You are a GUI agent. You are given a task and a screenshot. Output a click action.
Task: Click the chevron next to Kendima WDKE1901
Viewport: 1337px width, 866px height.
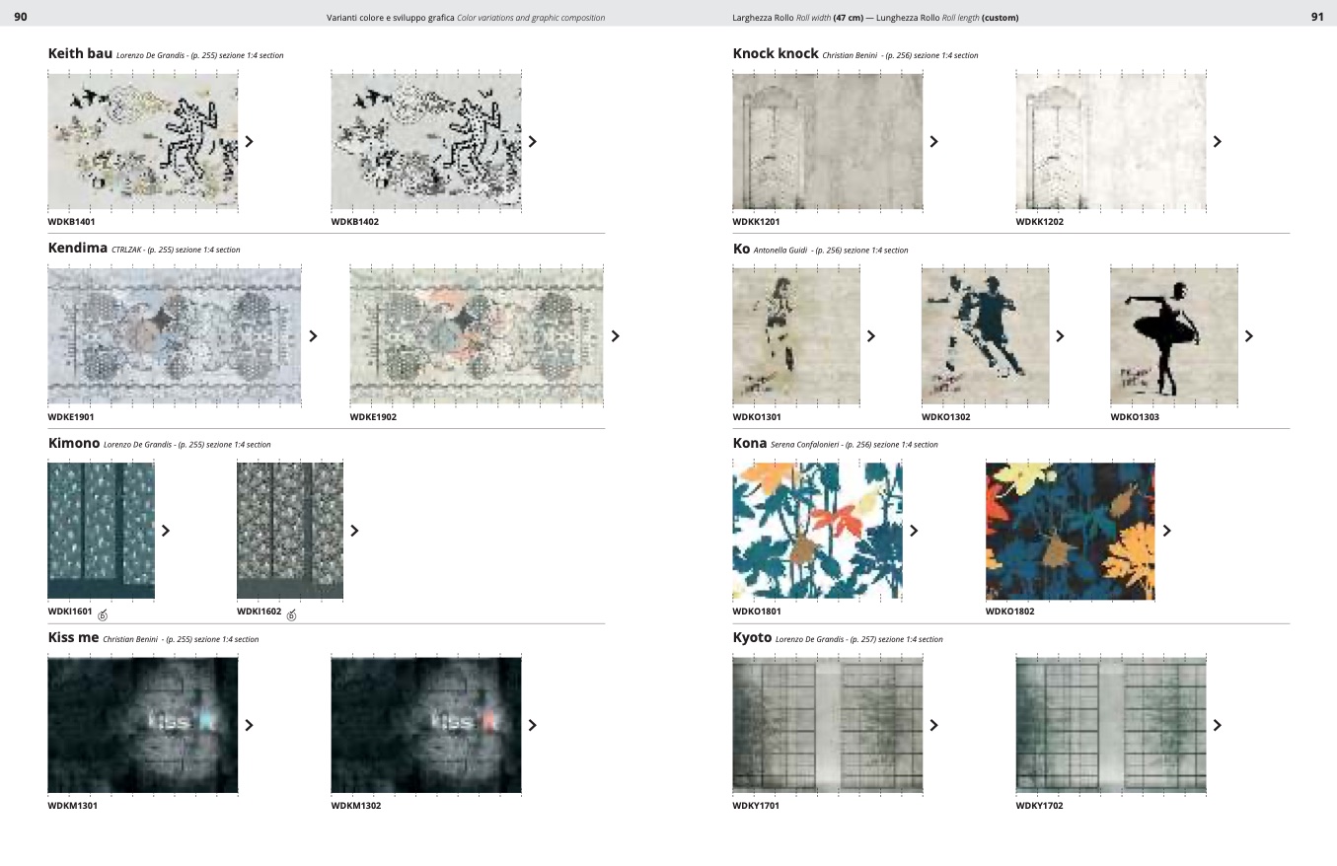coord(313,335)
